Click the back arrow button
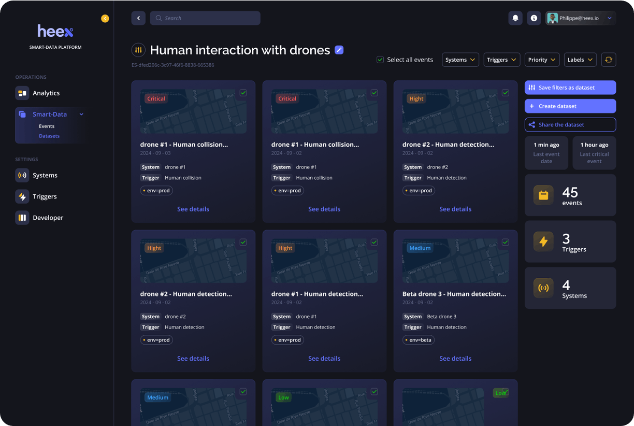Viewport: 634px width, 426px height. click(x=138, y=18)
